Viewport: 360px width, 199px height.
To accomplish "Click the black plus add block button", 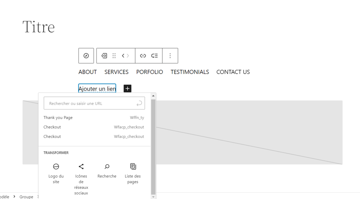I will pyautogui.click(x=127, y=88).
